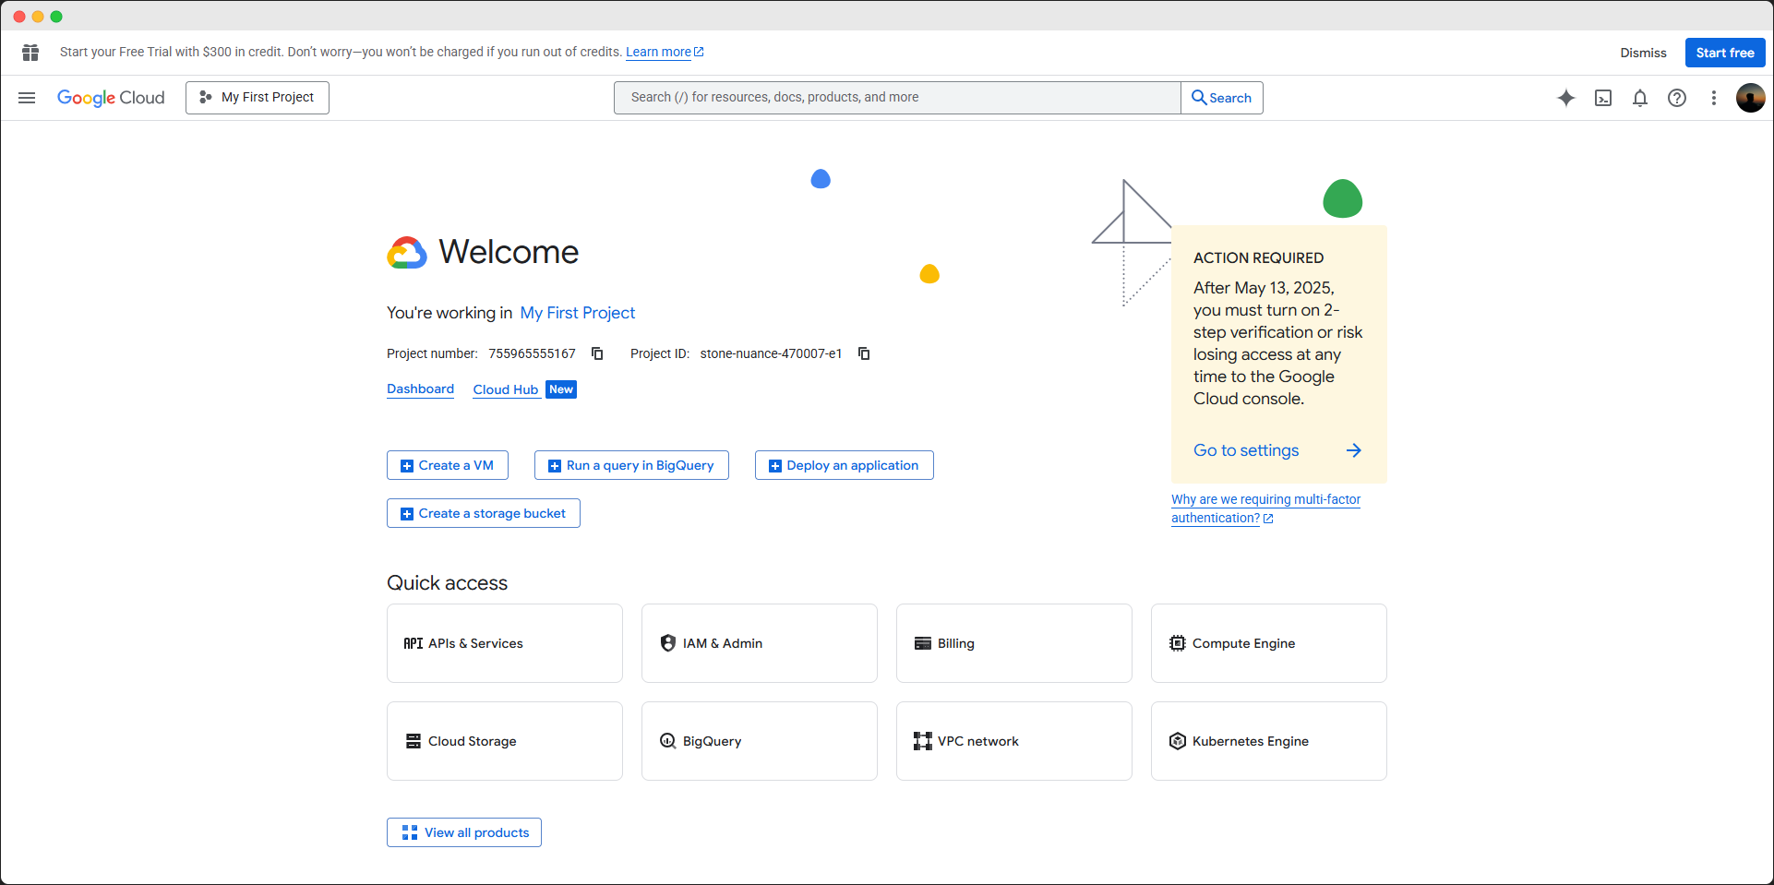Click the Start free button
The image size is (1774, 885).
coord(1724,53)
